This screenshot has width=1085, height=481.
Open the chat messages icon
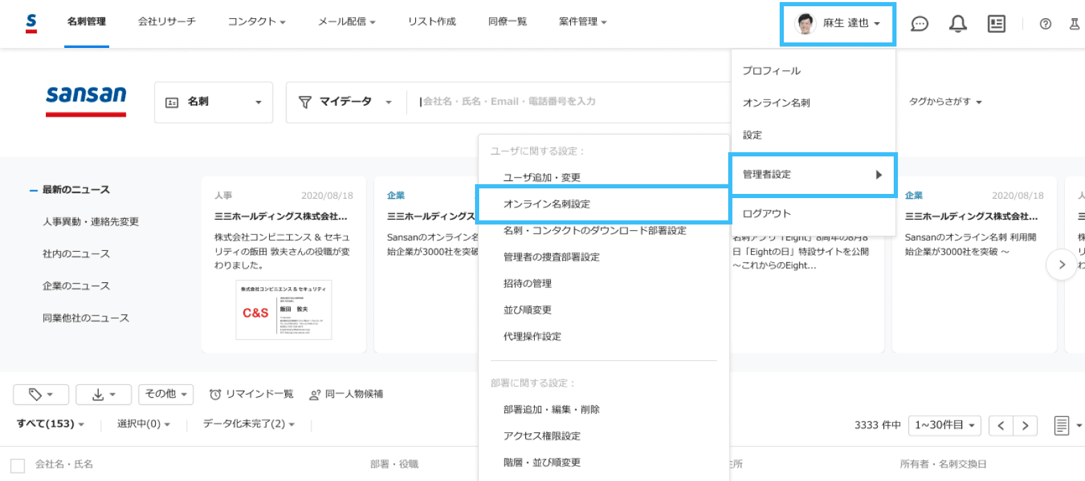coord(919,24)
